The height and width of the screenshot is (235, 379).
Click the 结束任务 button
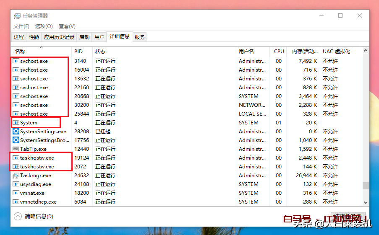coord(347,217)
